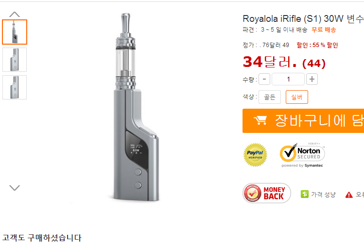Image resolution: width=364 pixels, height=245 pixels.
Task: Click the red warning triangle icon
Action: [x=349, y=195]
